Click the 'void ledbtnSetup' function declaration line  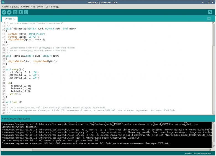41,28
